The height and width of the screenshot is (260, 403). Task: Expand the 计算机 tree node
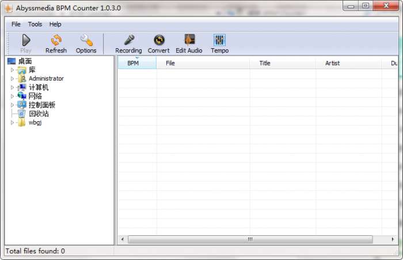(x=12, y=87)
